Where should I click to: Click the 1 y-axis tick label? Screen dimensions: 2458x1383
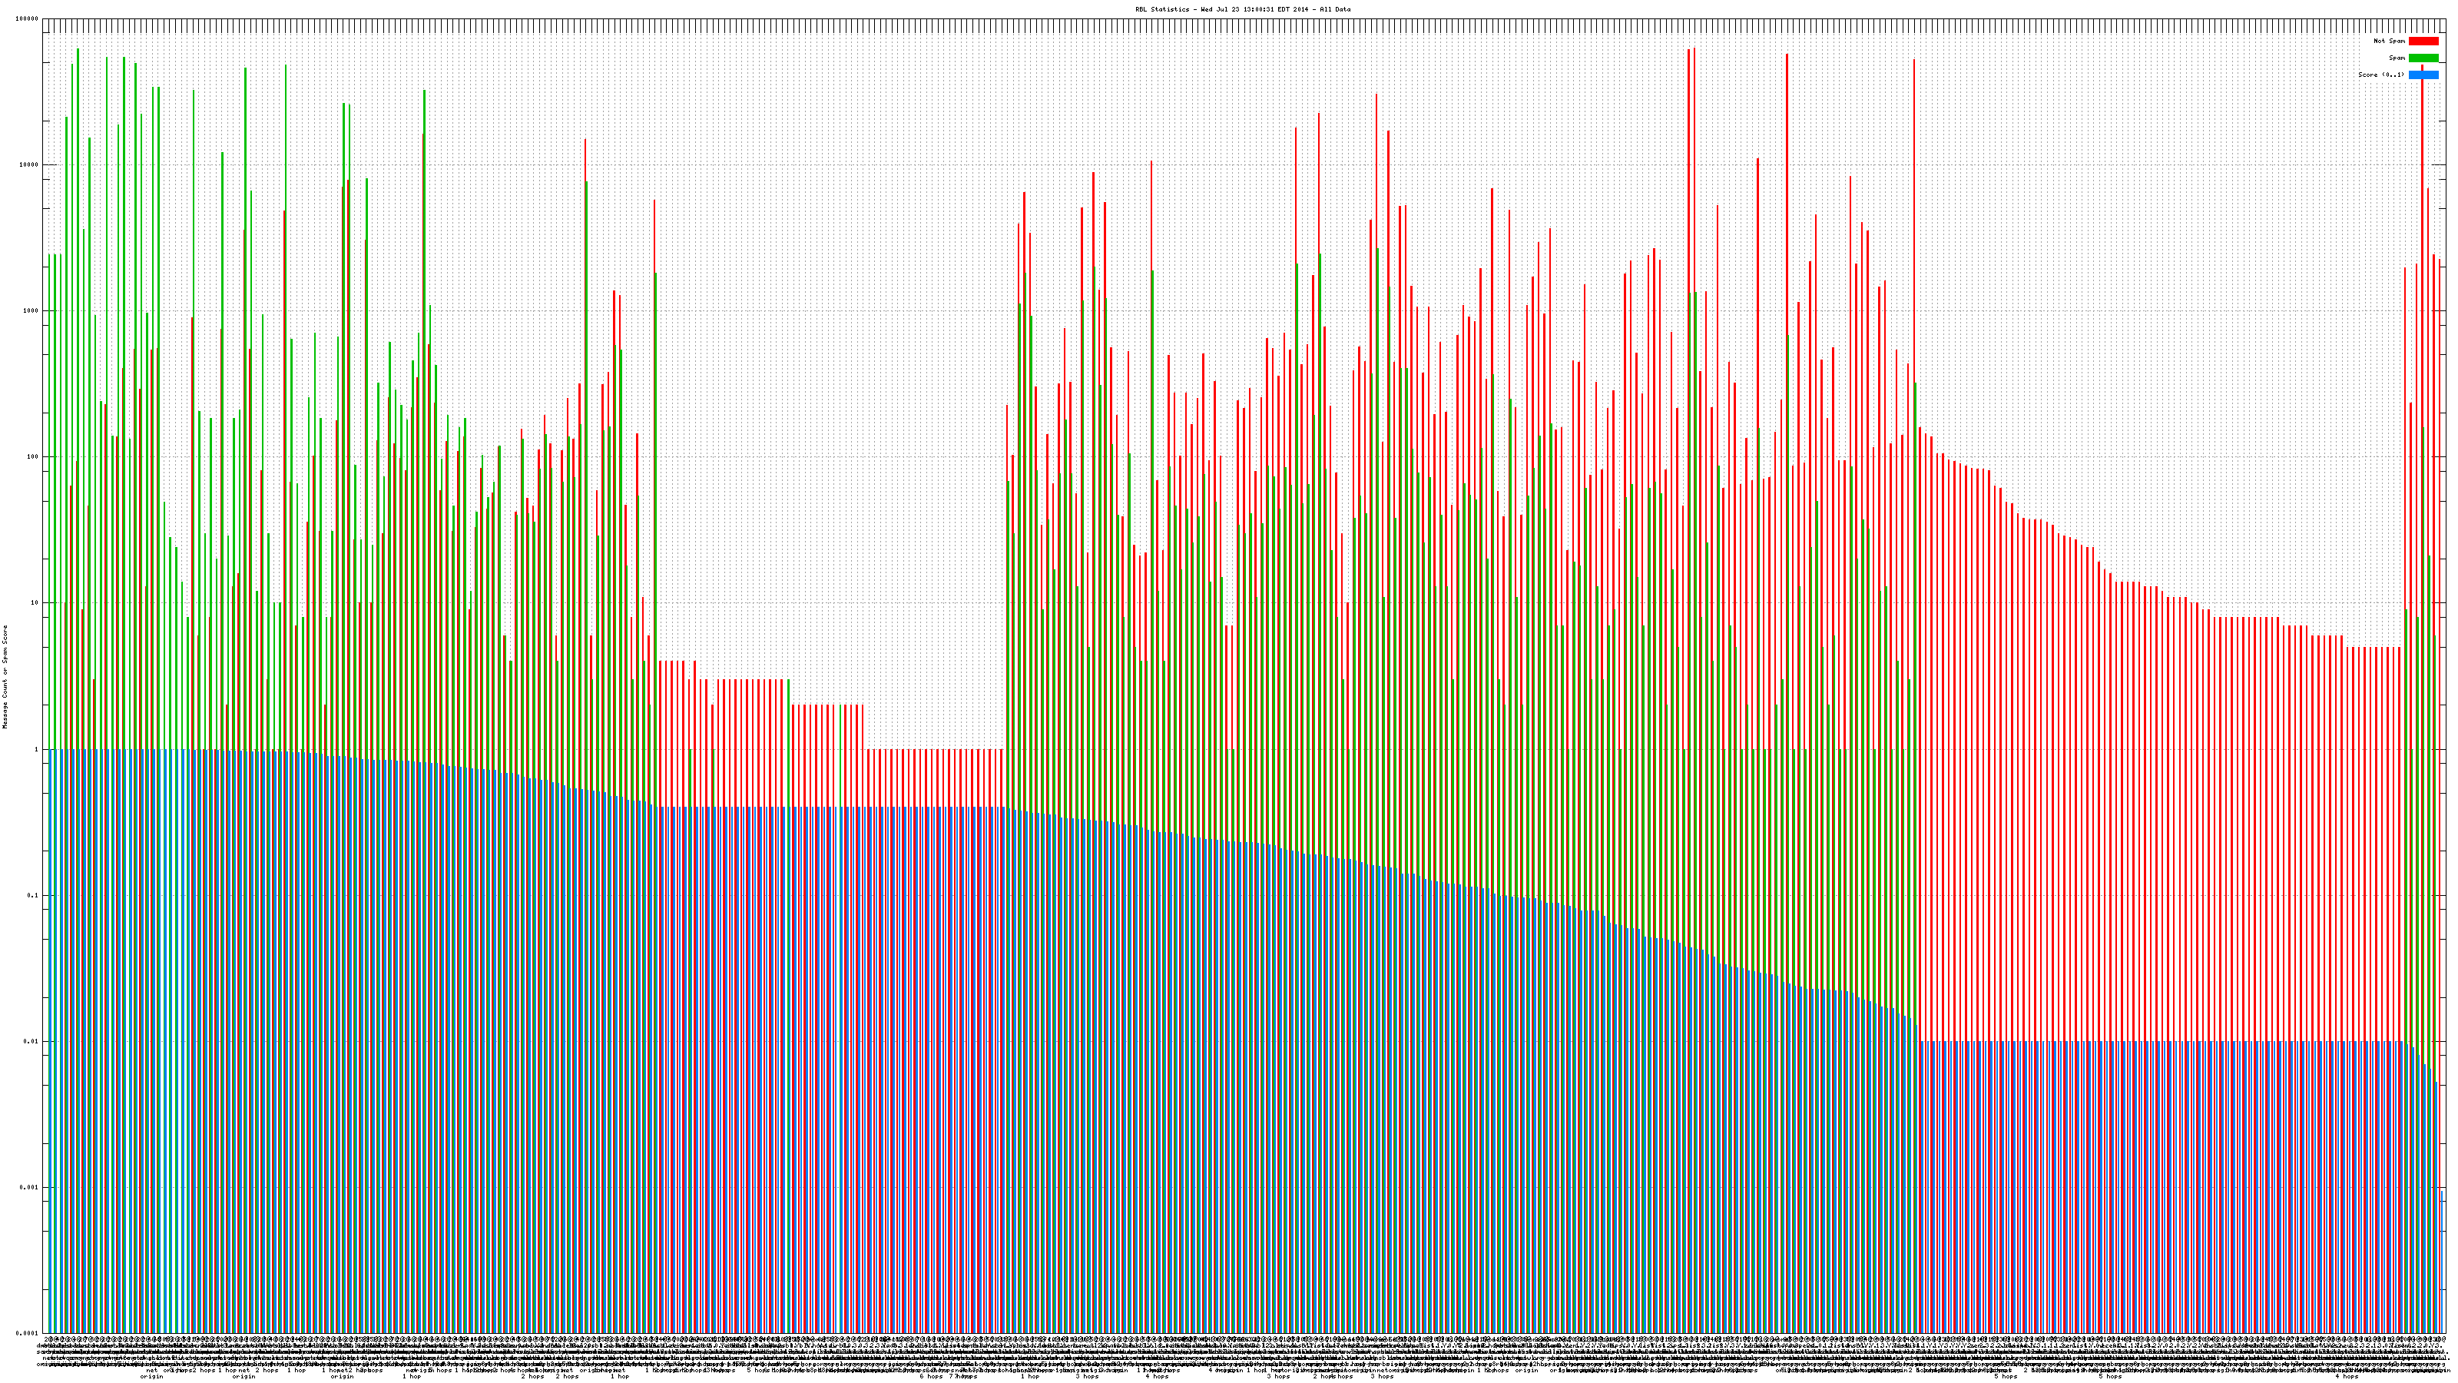36,749
